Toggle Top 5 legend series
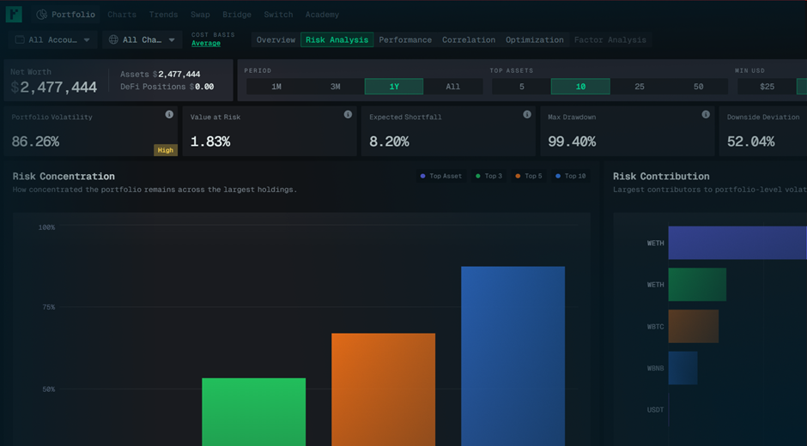 pyautogui.click(x=529, y=176)
